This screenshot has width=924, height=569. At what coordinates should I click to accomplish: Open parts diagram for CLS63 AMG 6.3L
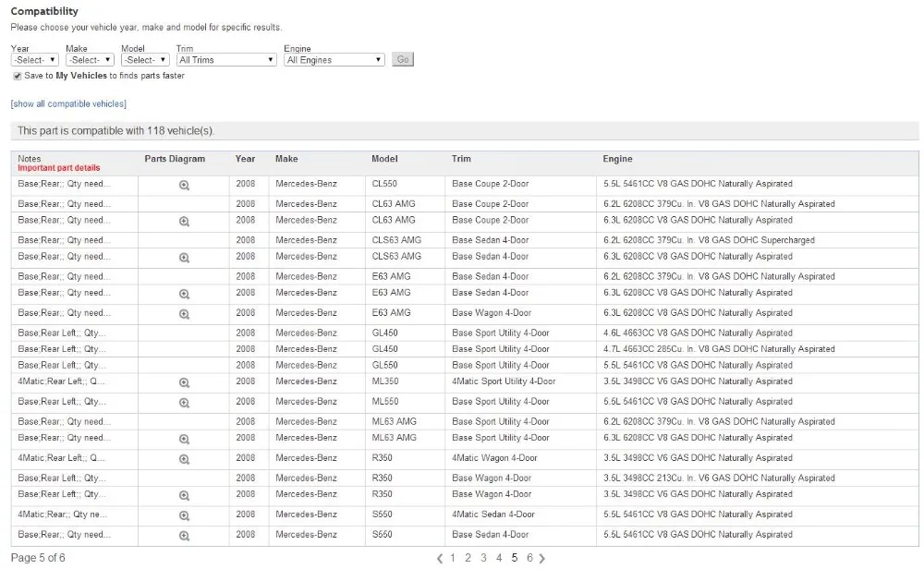point(184,258)
